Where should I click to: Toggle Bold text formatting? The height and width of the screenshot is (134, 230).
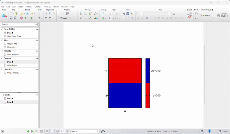(147, 18)
